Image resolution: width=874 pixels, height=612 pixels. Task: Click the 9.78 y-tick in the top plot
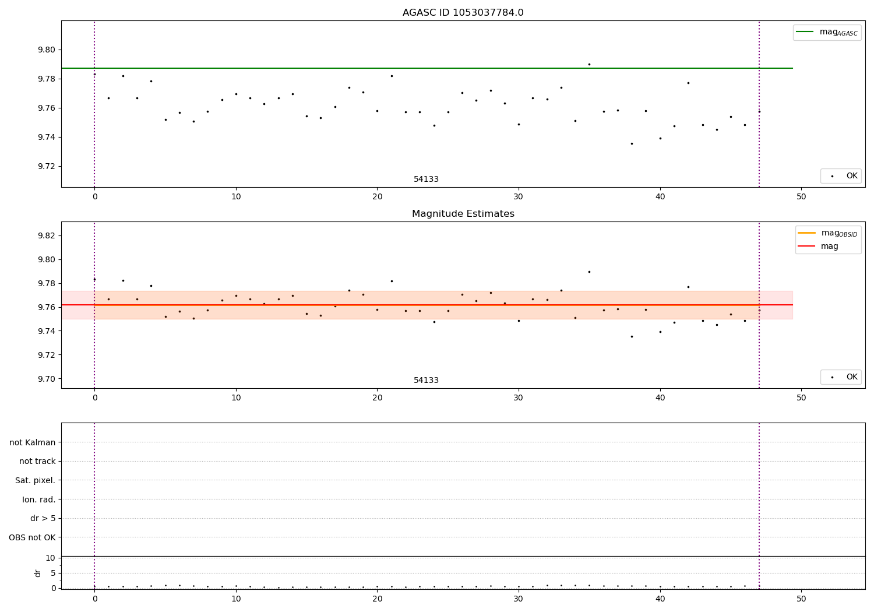pyautogui.click(x=47, y=79)
